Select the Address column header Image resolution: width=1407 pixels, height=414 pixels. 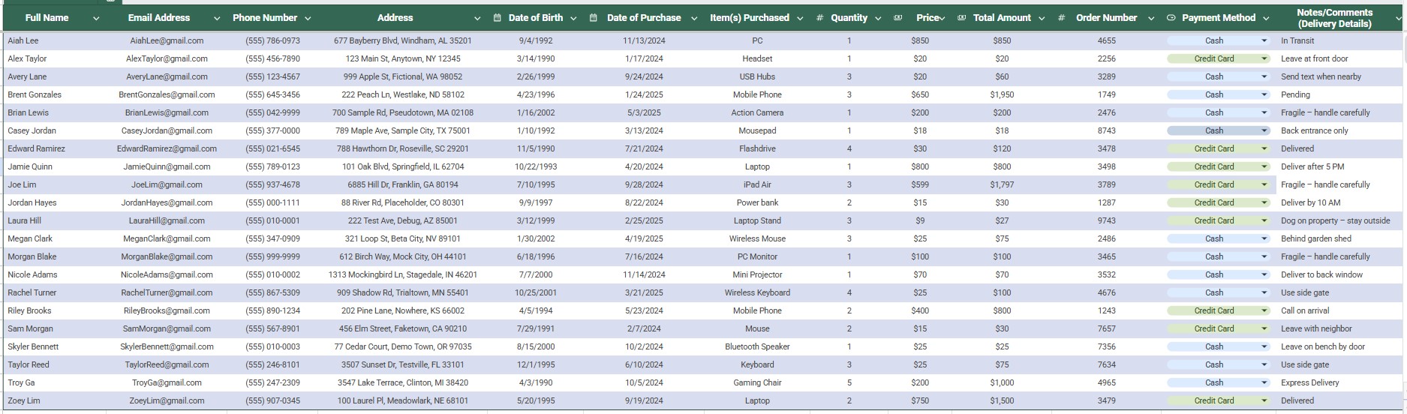pos(395,18)
